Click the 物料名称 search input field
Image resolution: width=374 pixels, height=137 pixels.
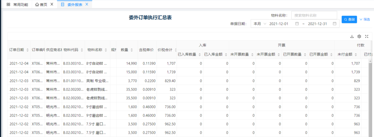pyautogui.click(x=314, y=15)
